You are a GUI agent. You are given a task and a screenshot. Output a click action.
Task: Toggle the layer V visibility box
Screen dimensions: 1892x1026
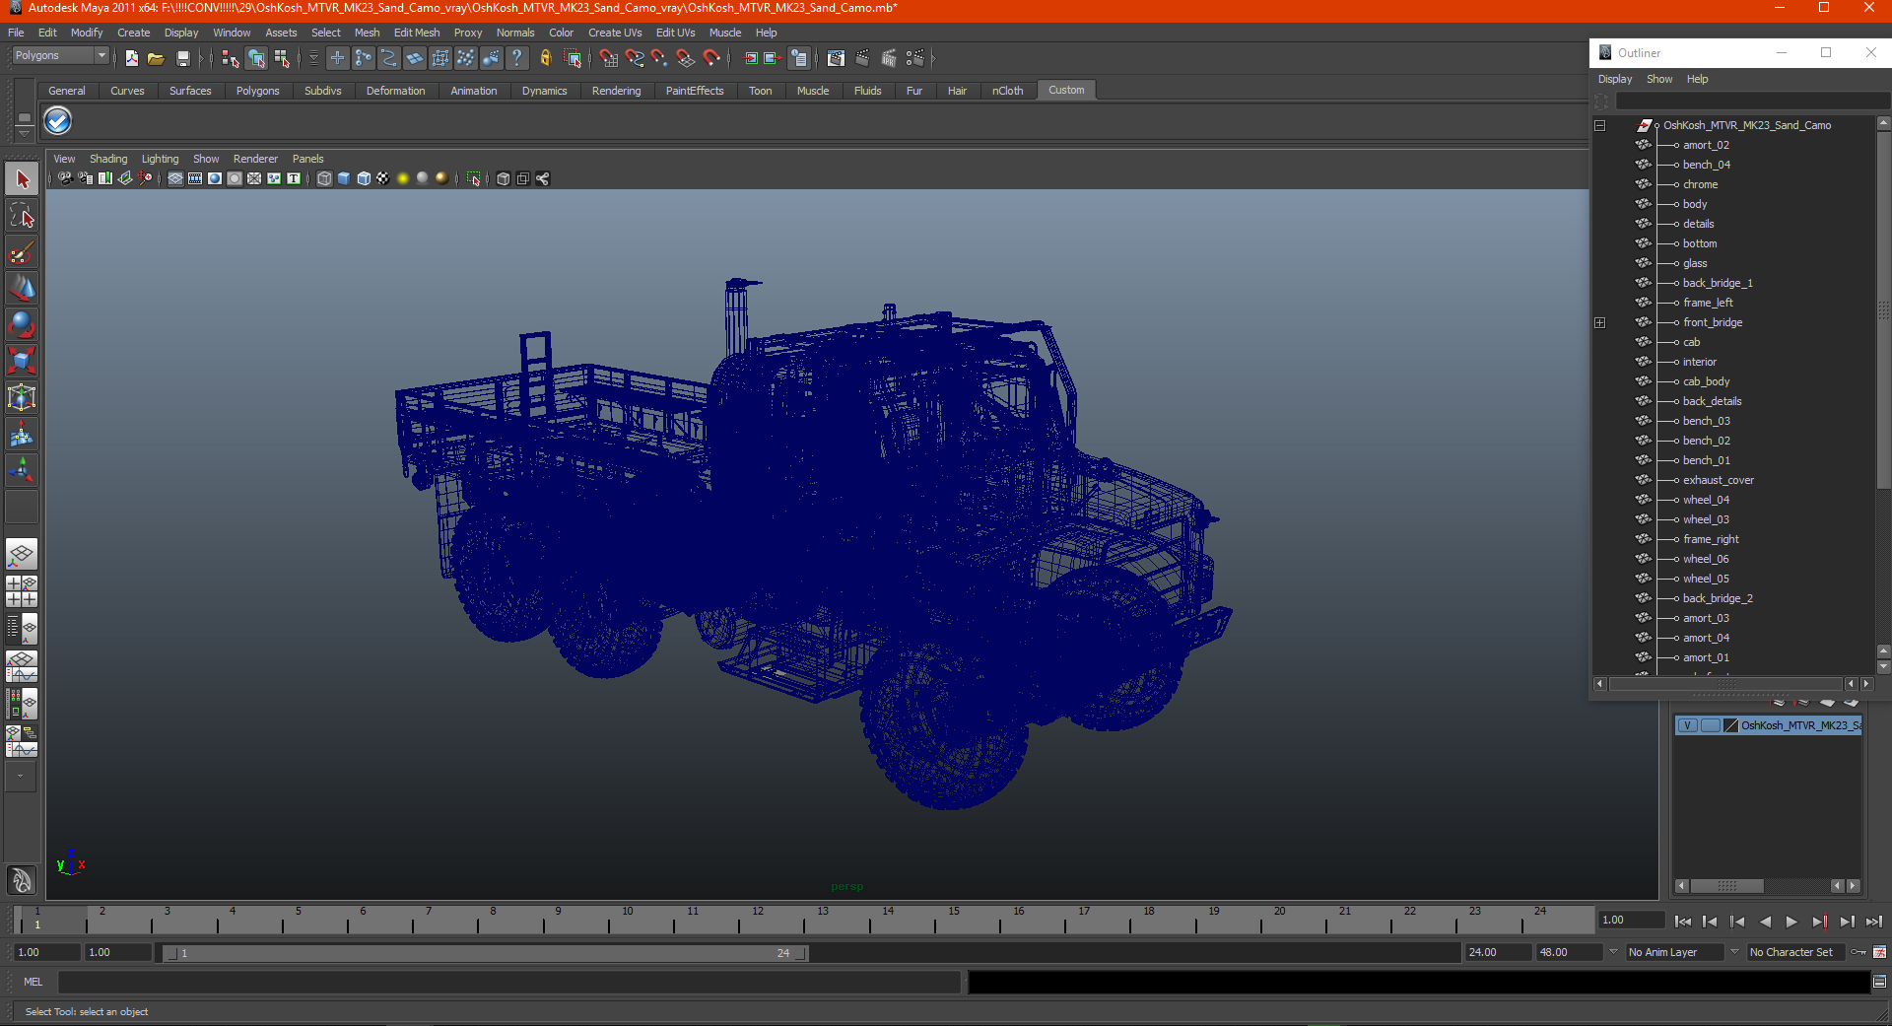tap(1687, 725)
